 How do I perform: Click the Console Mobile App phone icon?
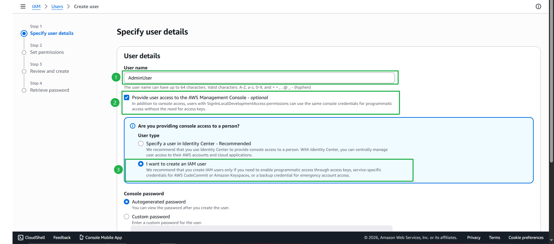point(82,238)
